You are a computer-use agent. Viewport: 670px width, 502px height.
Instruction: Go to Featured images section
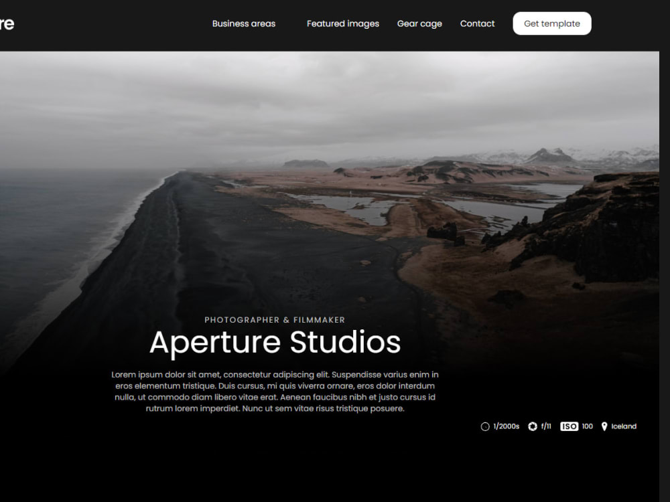click(x=342, y=24)
